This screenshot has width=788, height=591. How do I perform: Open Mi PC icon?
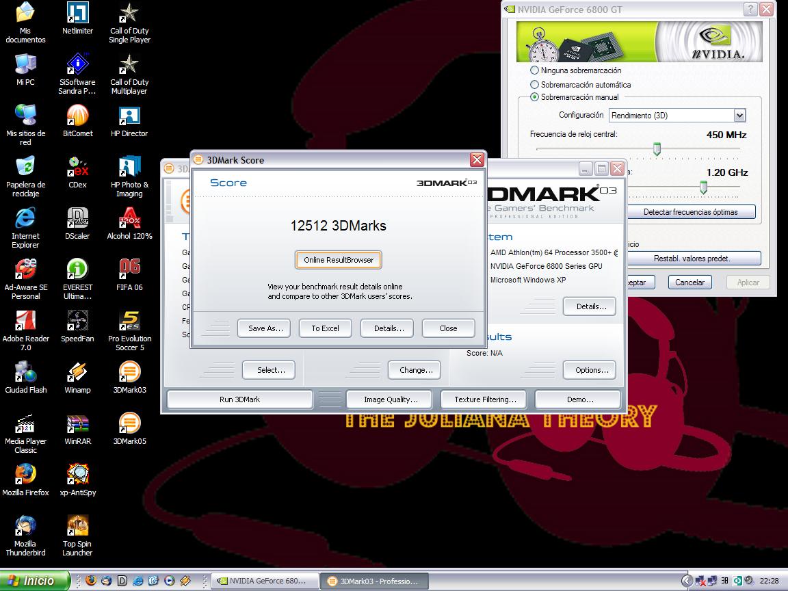[x=25, y=69]
